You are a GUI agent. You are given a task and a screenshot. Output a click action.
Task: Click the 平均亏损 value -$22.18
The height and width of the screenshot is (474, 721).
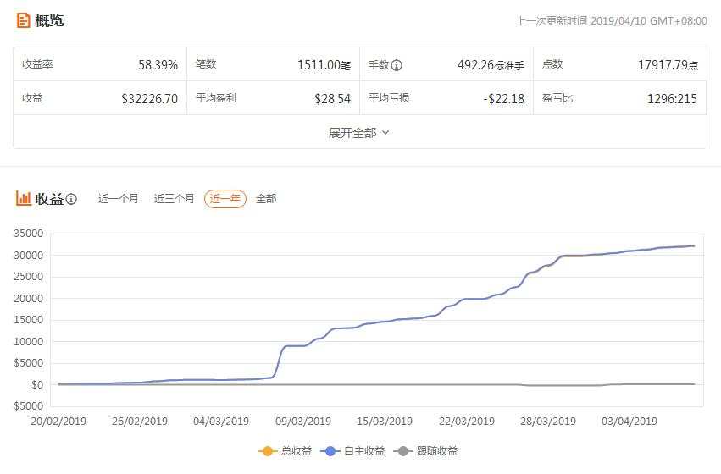(x=503, y=99)
